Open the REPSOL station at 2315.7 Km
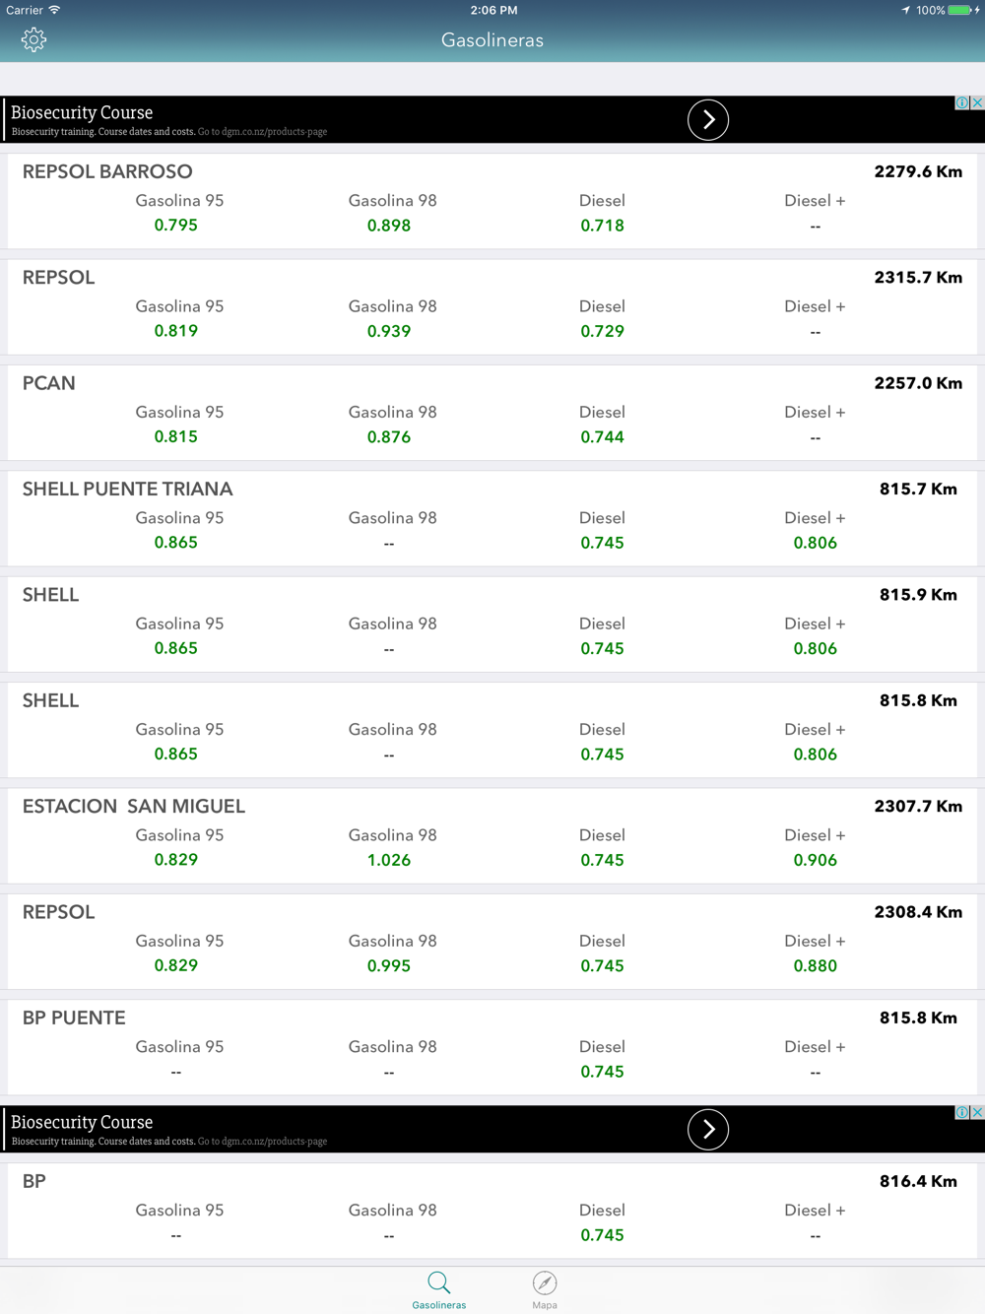The image size is (985, 1314). (x=492, y=306)
